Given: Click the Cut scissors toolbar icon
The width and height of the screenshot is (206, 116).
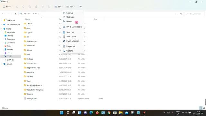Looking at the screenshot, I should pos(17,7).
